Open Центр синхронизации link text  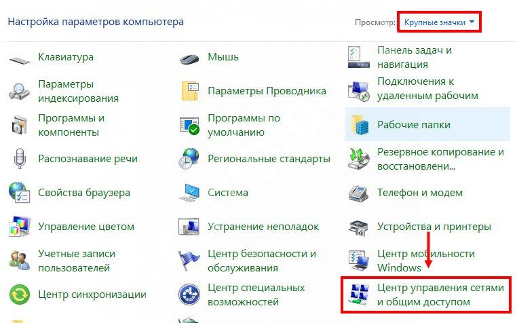(92, 294)
